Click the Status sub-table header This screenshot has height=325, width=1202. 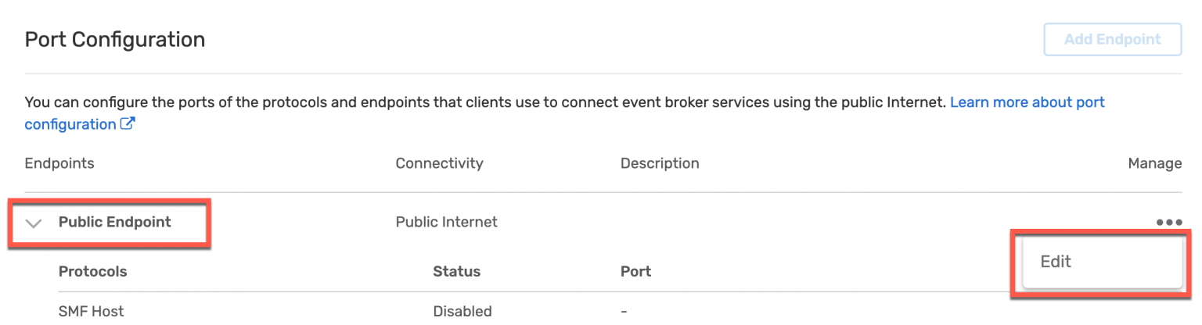[457, 272]
